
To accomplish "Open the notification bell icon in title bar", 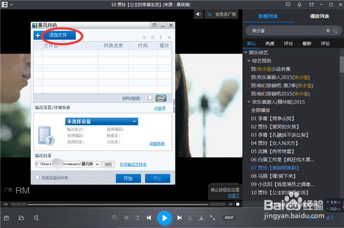I will click(299, 5).
